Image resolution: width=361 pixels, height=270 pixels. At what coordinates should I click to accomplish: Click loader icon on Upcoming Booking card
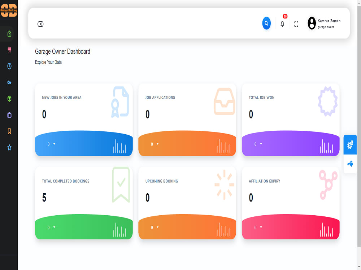224,185
